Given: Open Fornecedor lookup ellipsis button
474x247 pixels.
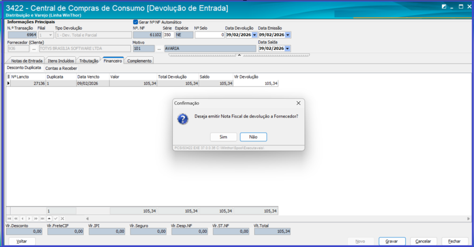Looking at the screenshot, I should pos(34,49).
